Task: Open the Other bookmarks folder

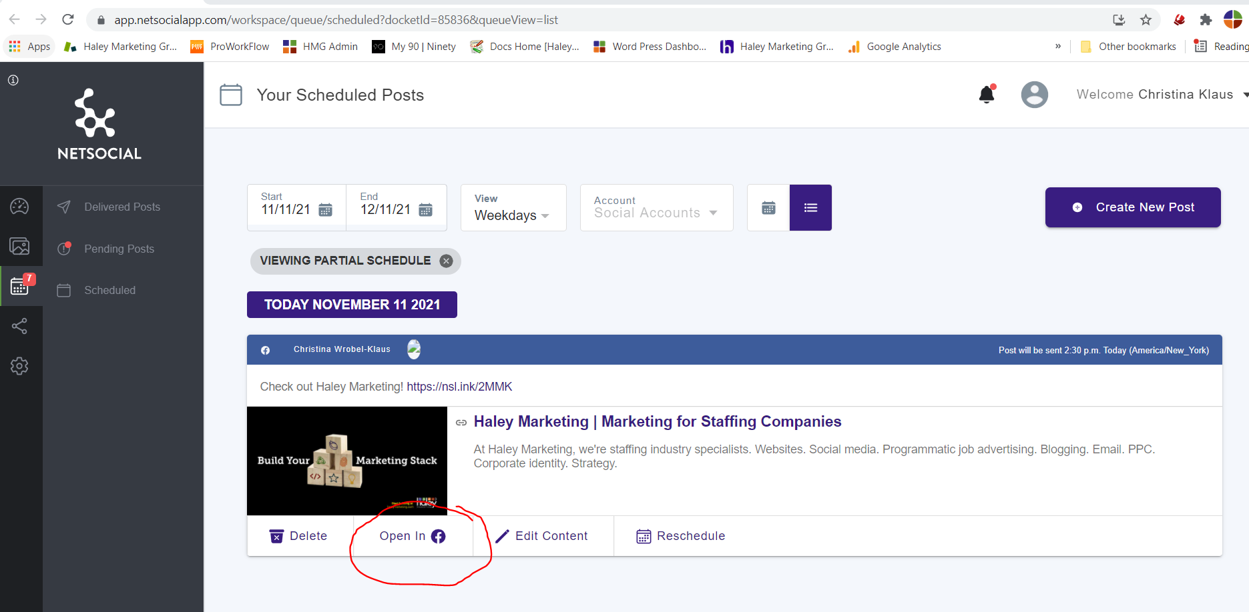Action: [x=1128, y=47]
